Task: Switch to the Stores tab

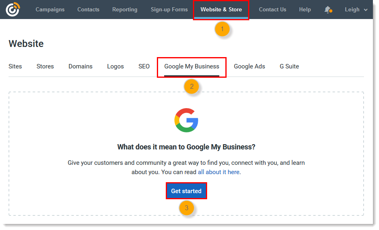Action: coord(45,66)
